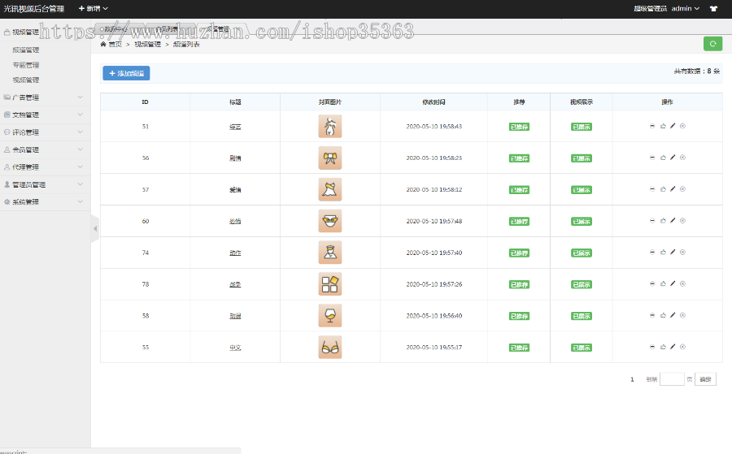Screen dimensions: 732x454
Task: Click the thumbs-up icon in row ID 57
Action: (x=663, y=189)
